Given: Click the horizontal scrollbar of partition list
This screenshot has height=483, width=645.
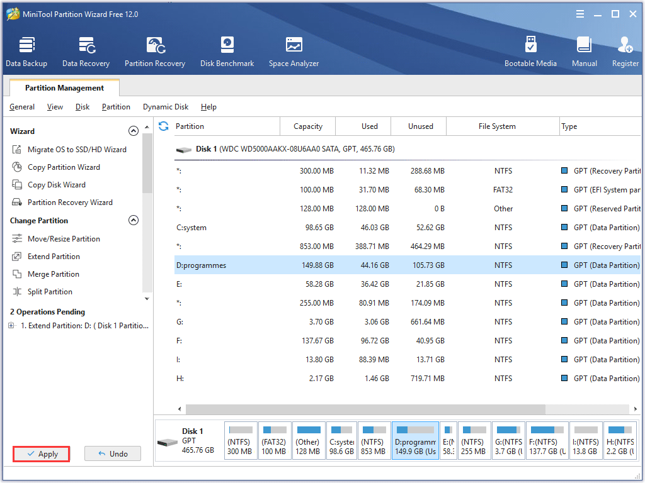Looking at the screenshot, I should [365, 409].
